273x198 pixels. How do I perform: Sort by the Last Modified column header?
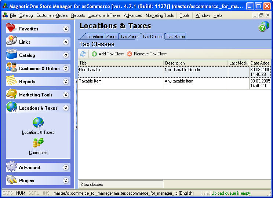(x=239, y=63)
